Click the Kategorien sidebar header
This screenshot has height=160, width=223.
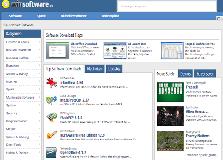[x=23, y=34]
